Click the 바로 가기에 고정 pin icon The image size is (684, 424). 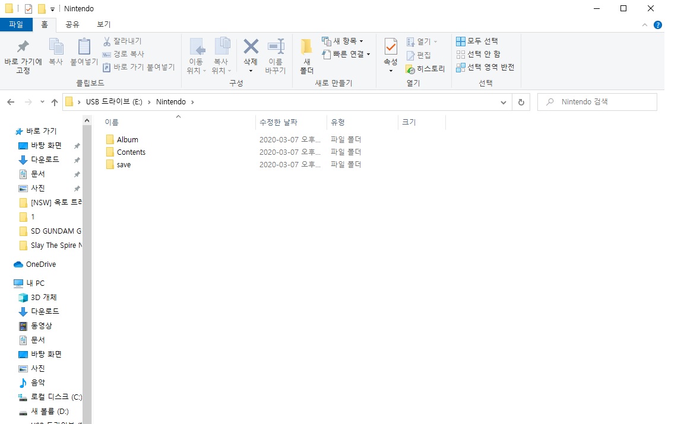click(23, 47)
